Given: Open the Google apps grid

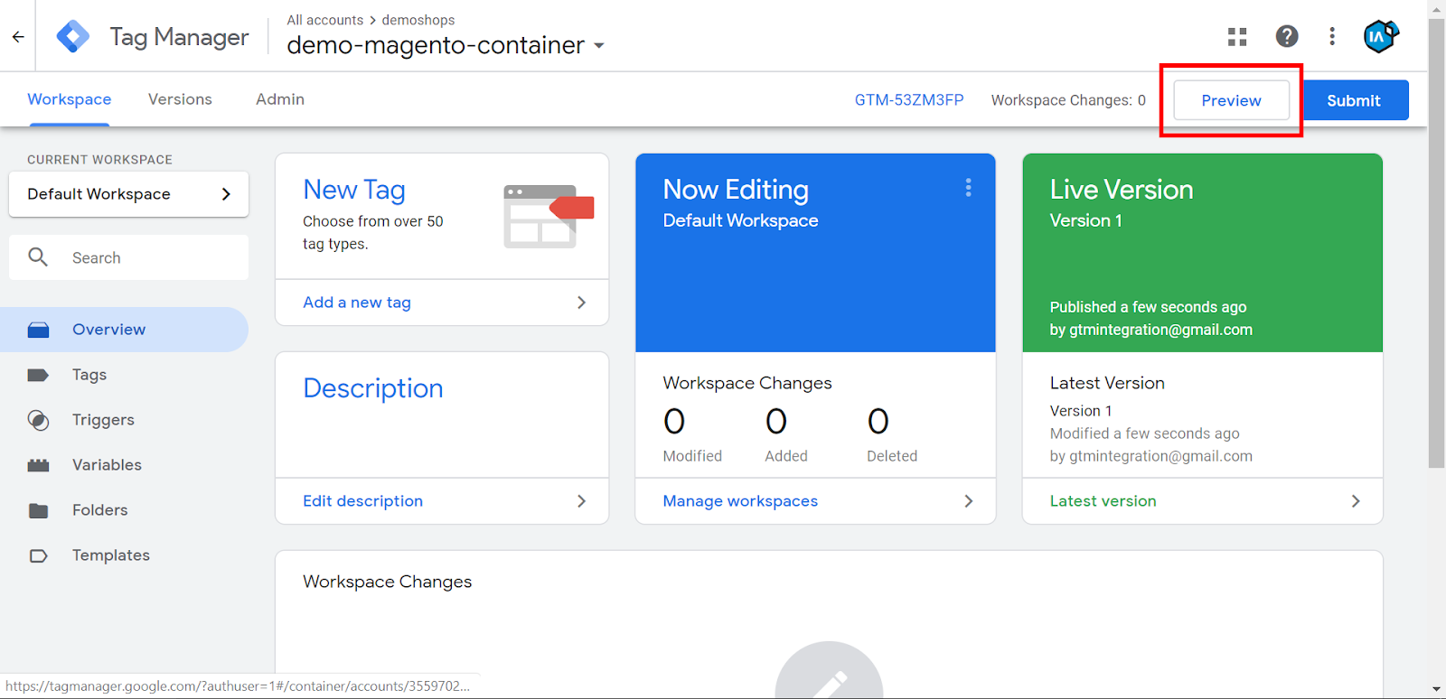Looking at the screenshot, I should point(1237,37).
